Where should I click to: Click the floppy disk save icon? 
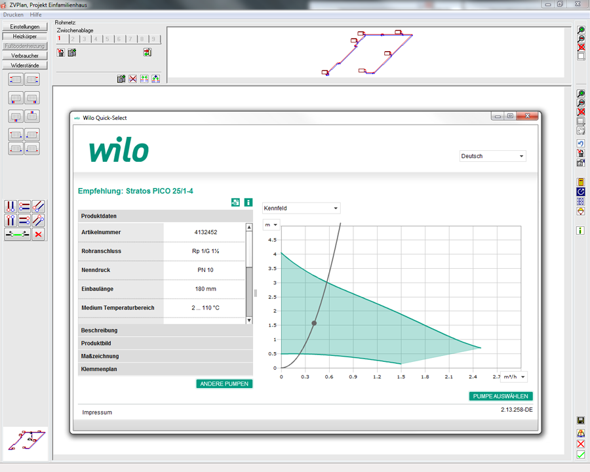coord(581,421)
